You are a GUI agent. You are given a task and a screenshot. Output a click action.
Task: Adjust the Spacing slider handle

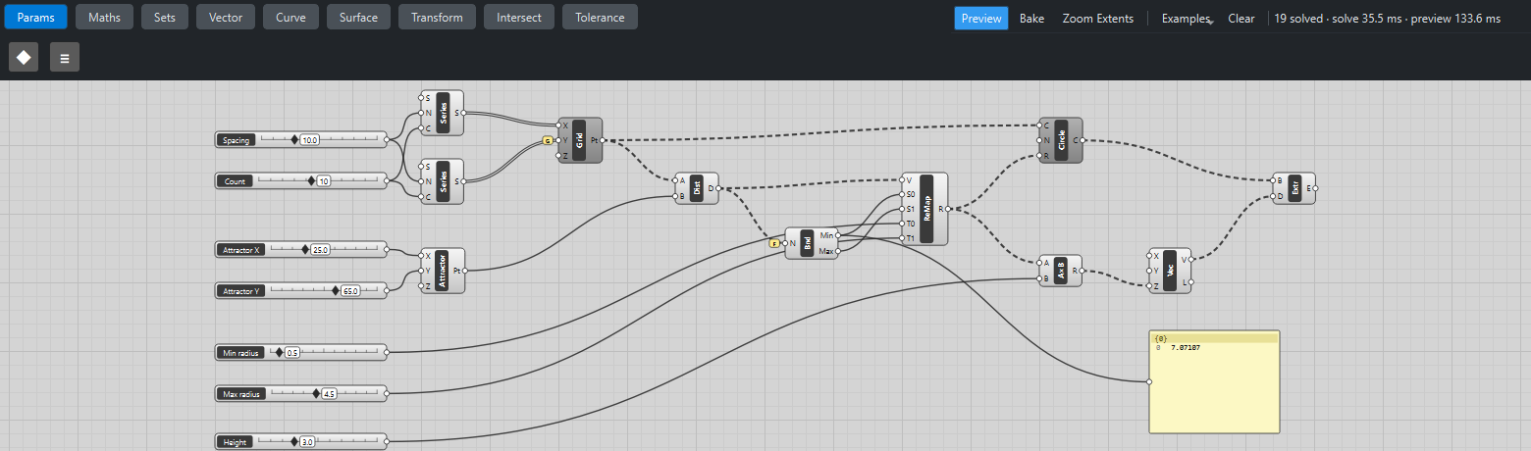293,139
